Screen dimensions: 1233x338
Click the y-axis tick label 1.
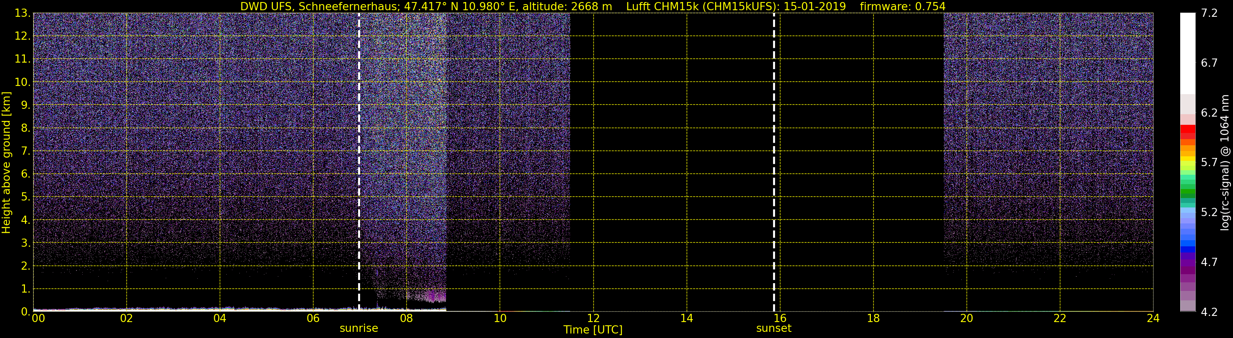pyautogui.click(x=25, y=288)
